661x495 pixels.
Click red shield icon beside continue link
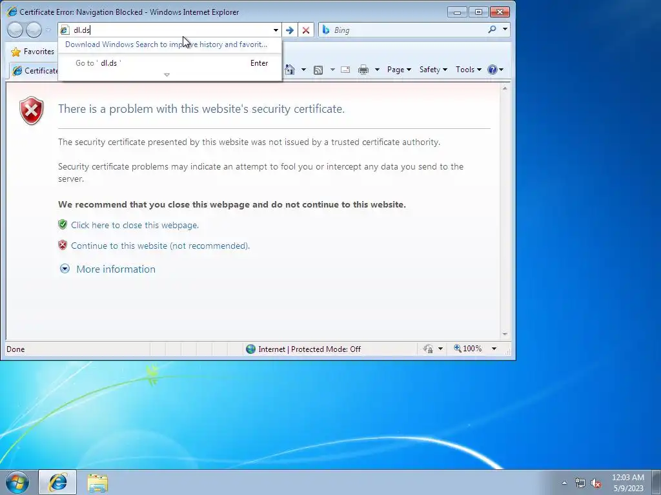click(x=63, y=245)
